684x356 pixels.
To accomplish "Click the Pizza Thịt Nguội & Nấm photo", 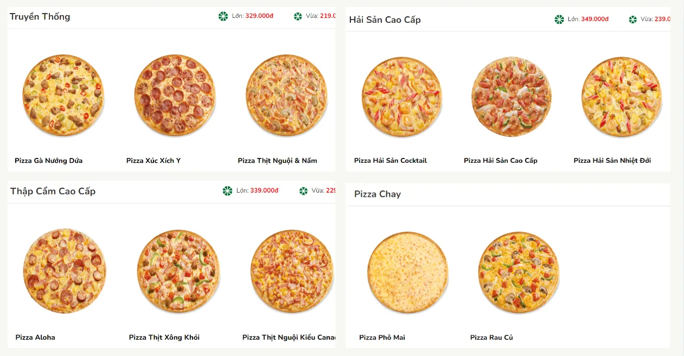I will pyautogui.click(x=286, y=95).
